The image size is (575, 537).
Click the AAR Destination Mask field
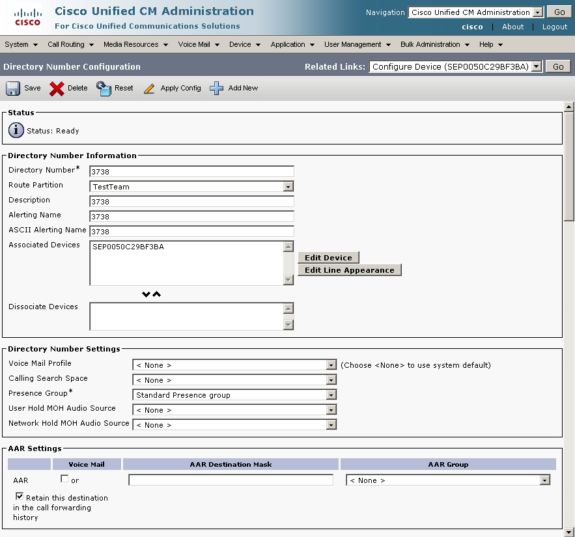point(231,480)
